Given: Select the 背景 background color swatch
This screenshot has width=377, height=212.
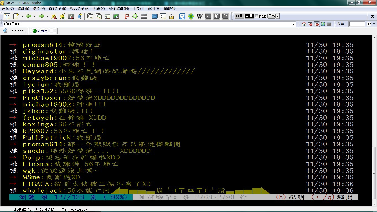Looking at the screenshot, I should click(x=249, y=16).
